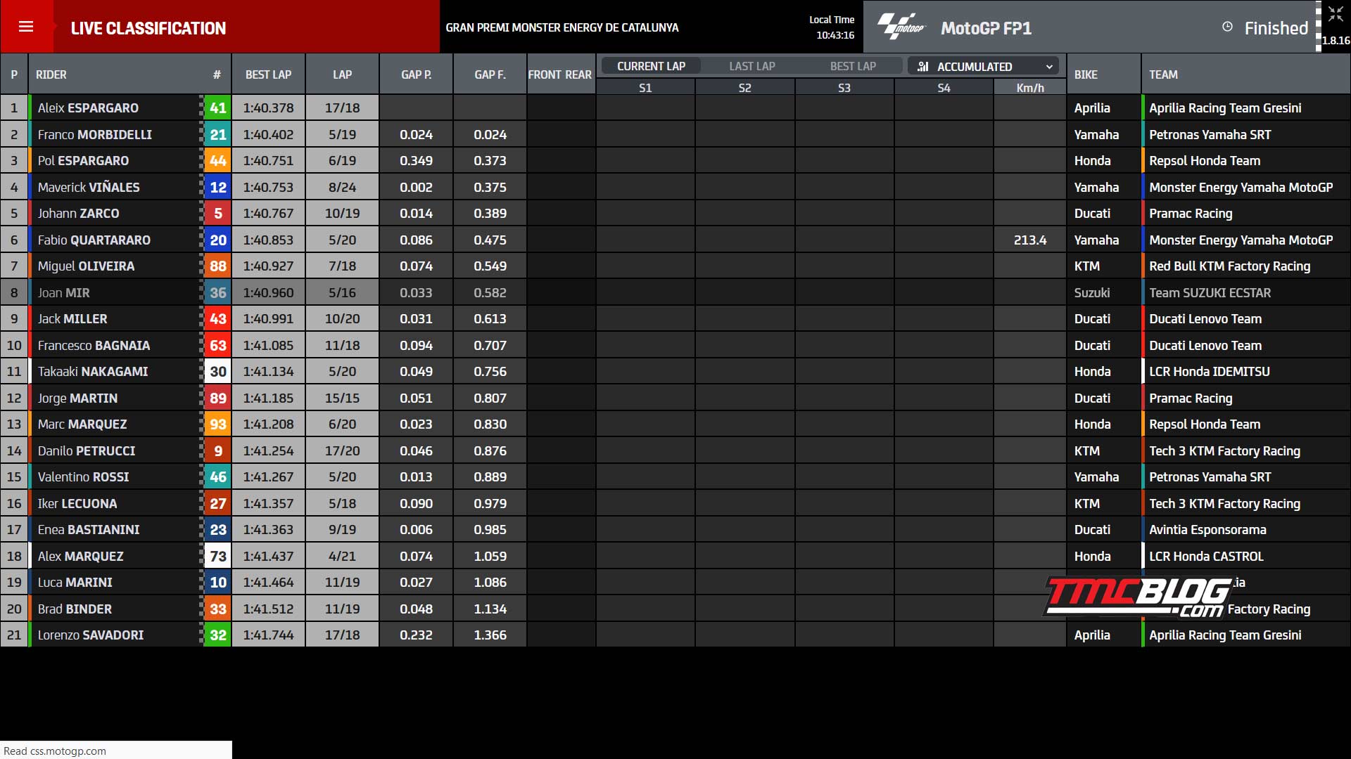The image size is (1351, 759).
Task: Select rider Maverick VIÑALES
Action: coord(89,187)
